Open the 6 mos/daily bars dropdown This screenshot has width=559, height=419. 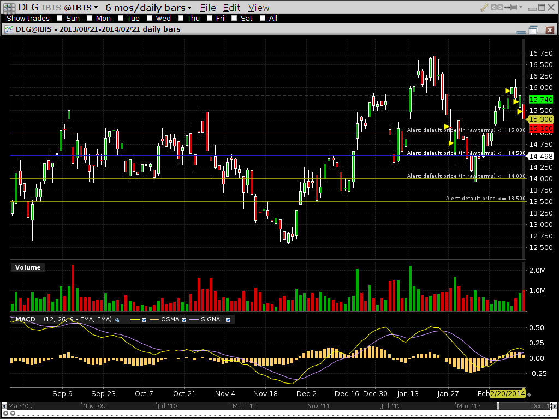tap(148, 8)
